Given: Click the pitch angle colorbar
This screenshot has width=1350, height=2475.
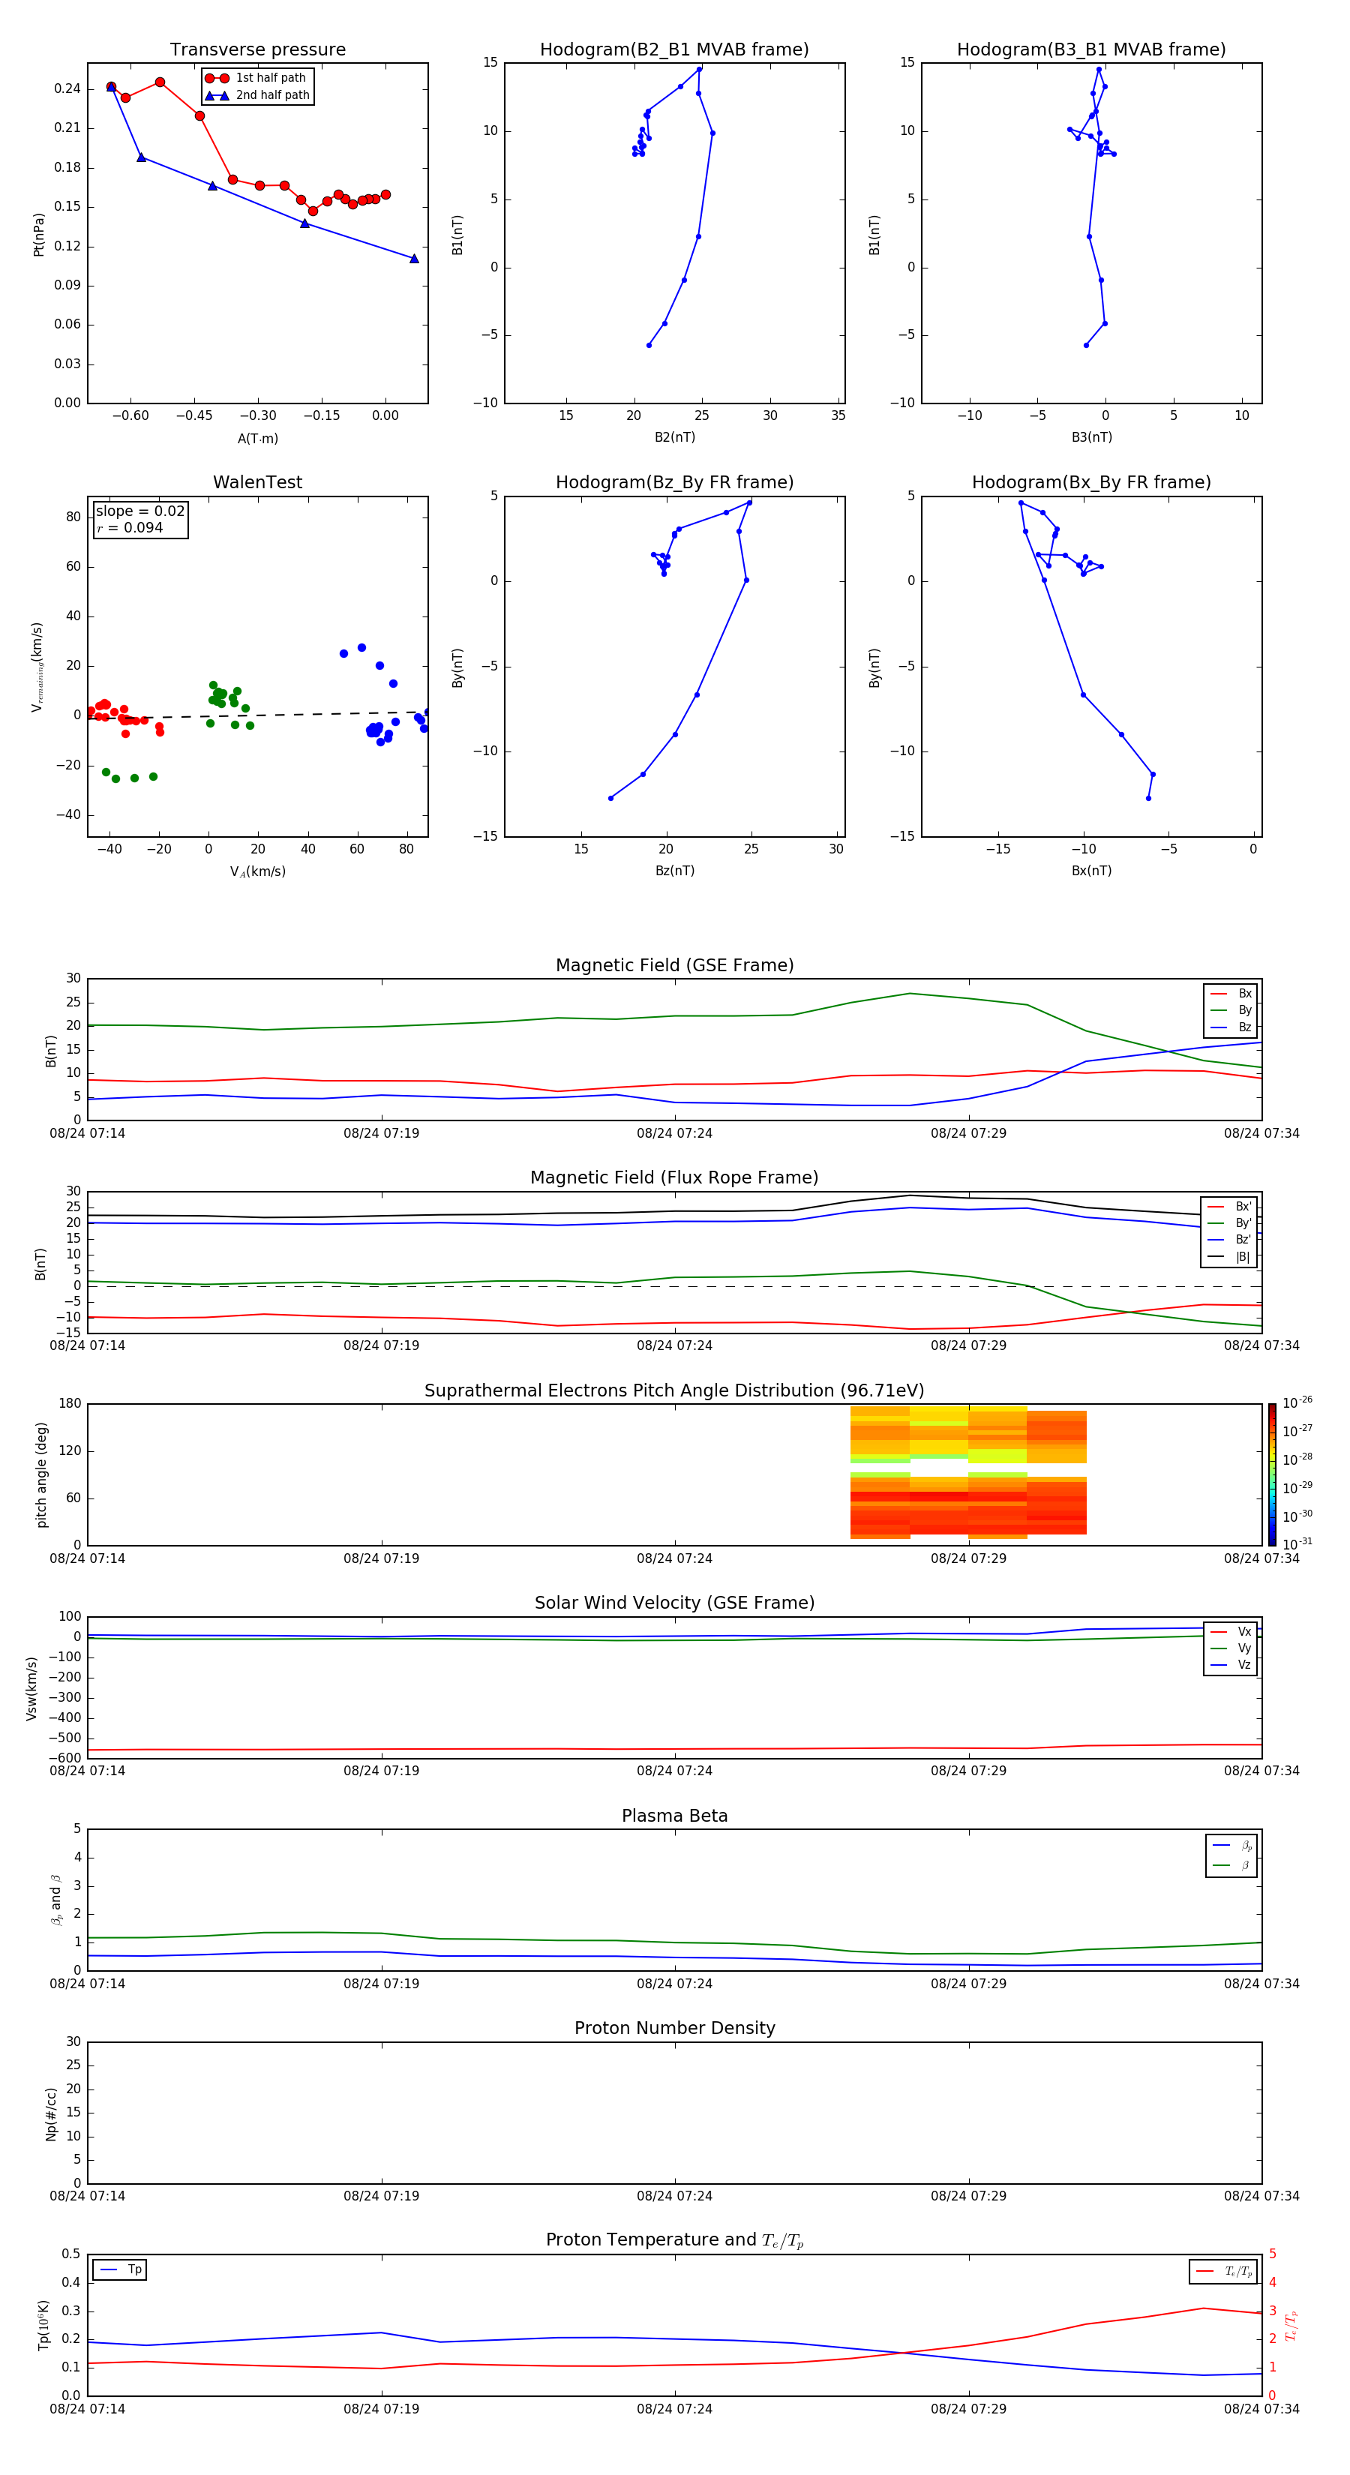Looking at the screenshot, I should point(1272,1474).
